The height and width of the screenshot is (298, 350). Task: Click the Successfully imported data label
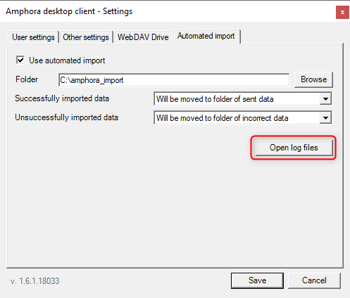coord(62,98)
